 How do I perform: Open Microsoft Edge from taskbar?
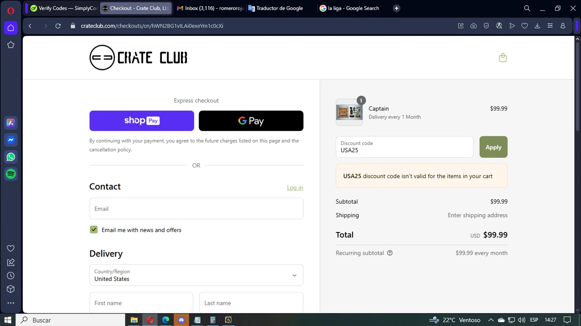pyautogui.click(x=165, y=320)
